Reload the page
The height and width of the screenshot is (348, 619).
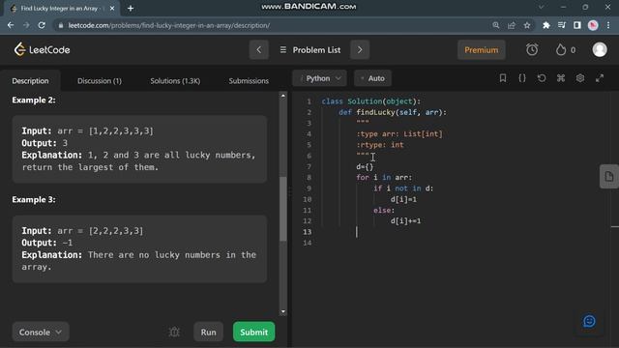[x=42, y=25]
